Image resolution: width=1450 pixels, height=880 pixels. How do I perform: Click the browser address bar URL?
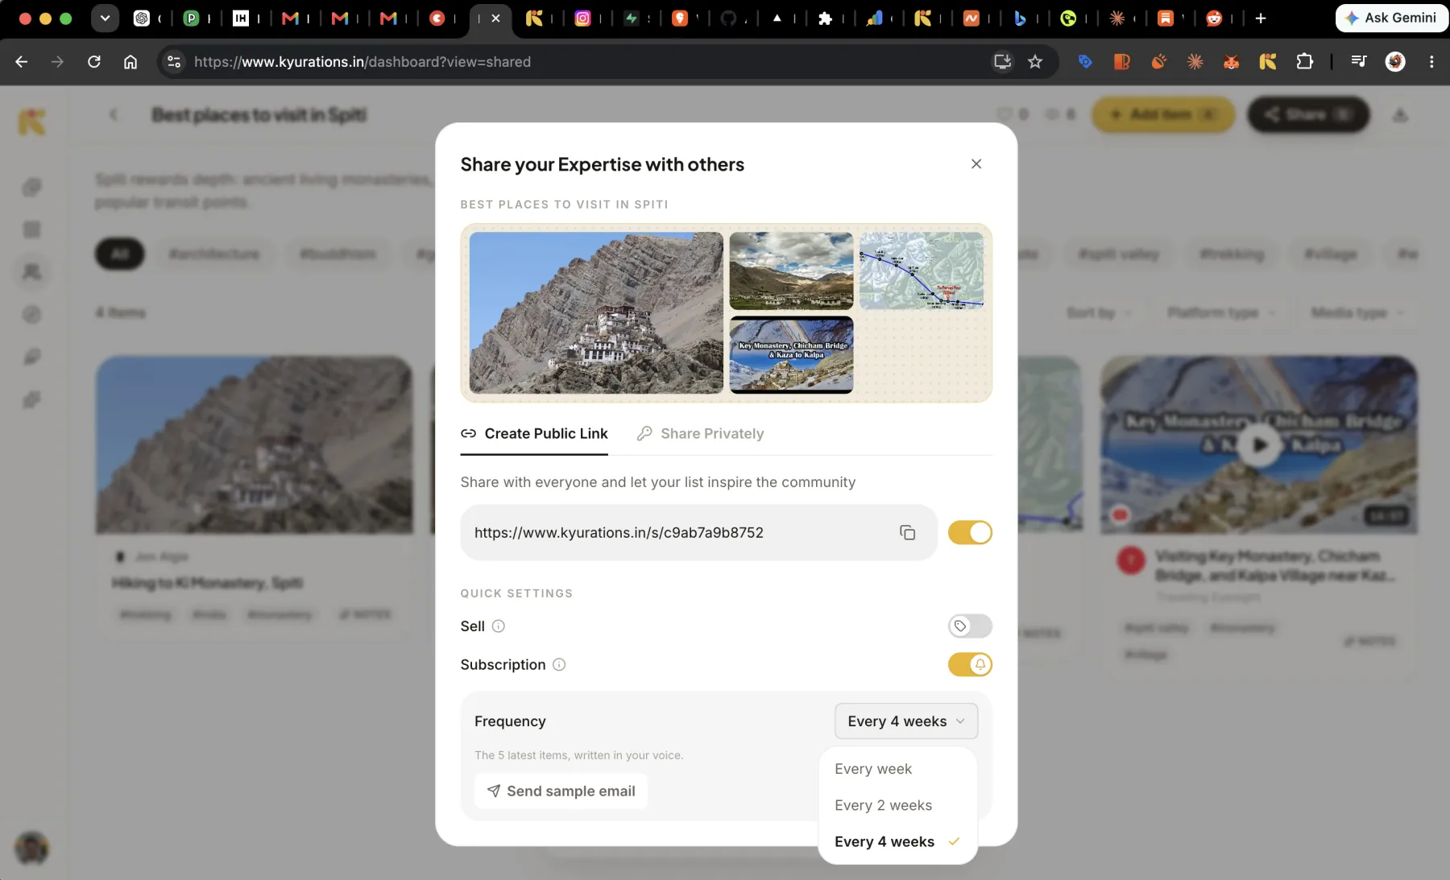tap(362, 62)
